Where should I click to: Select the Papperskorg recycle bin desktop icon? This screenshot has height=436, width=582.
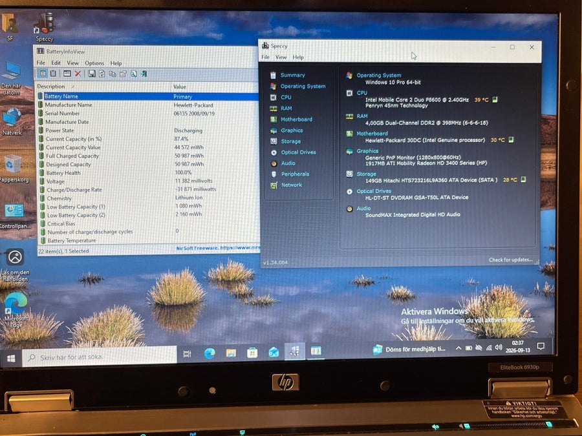coord(14,169)
